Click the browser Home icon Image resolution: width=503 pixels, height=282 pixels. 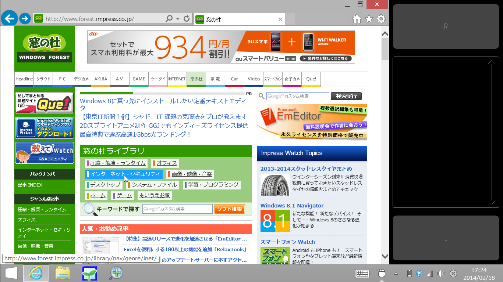point(357,18)
